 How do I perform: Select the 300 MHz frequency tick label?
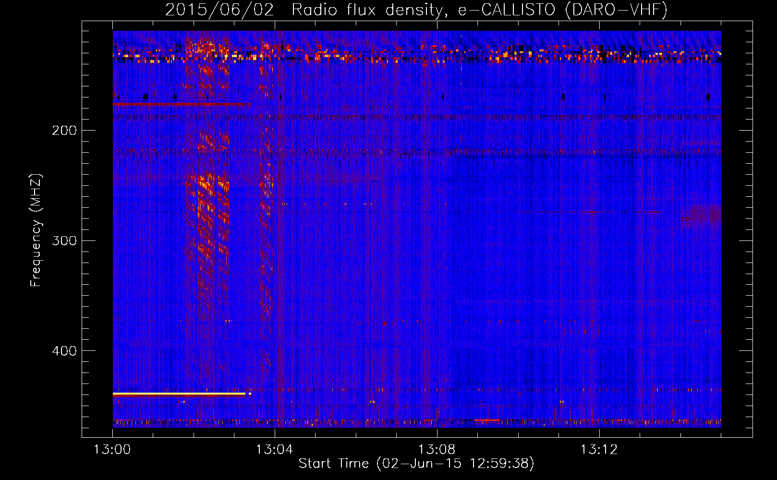click(x=64, y=240)
